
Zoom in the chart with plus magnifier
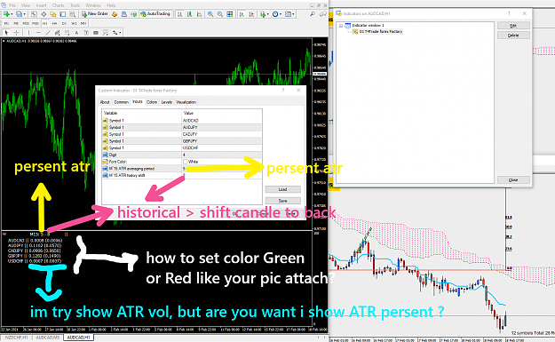(210, 14)
